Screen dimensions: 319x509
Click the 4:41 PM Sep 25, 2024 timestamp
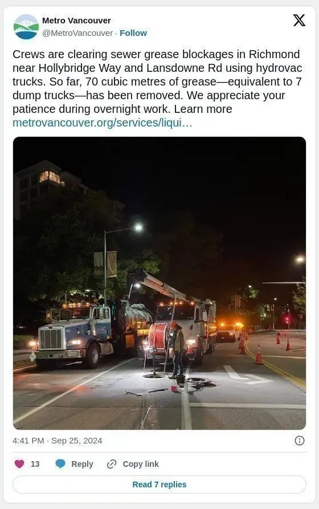click(58, 441)
